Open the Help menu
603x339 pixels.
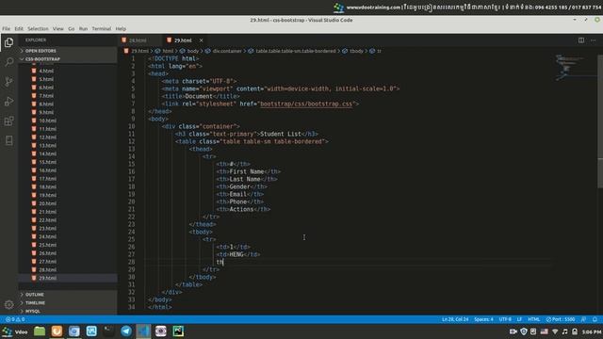tap(121, 29)
